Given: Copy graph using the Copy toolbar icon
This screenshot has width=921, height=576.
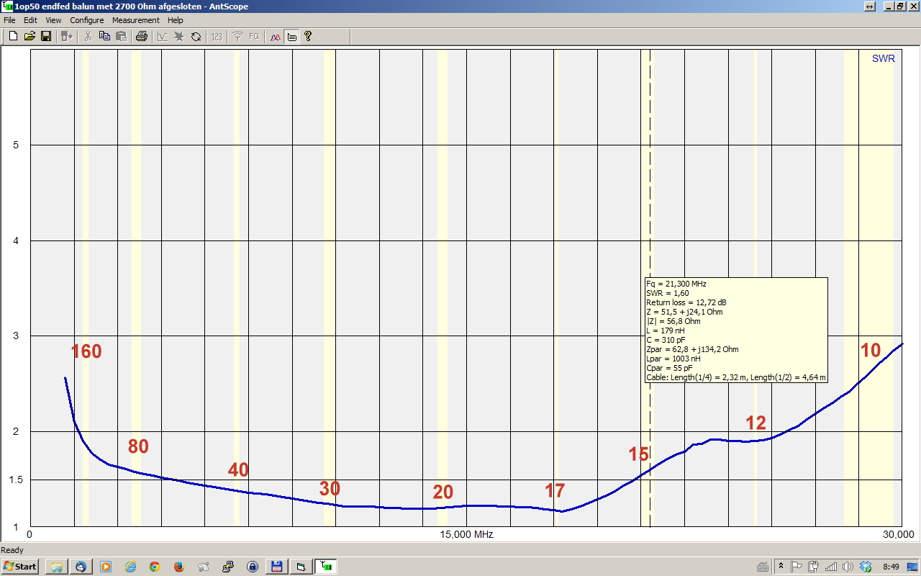Looking at the screenshot, I should point(104,36).
